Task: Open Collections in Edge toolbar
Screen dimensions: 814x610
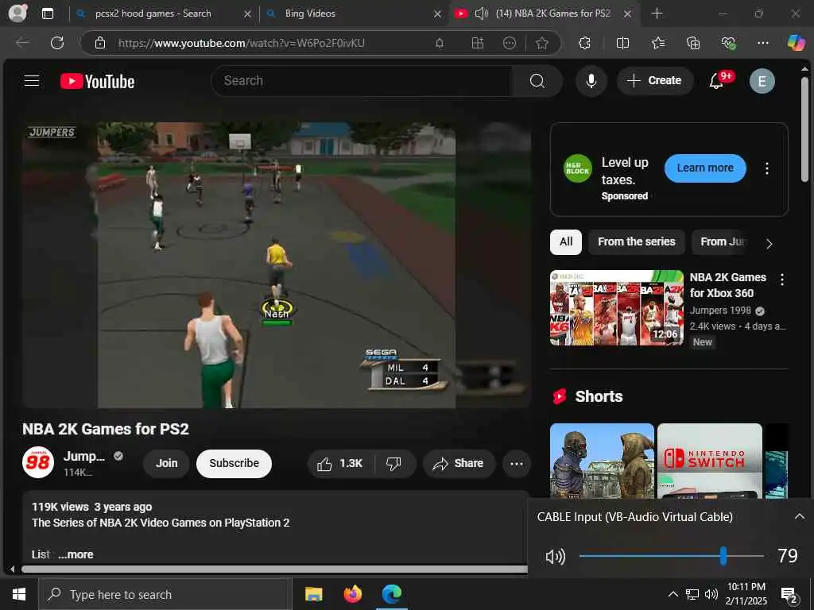Action: [x=693, y=43]
